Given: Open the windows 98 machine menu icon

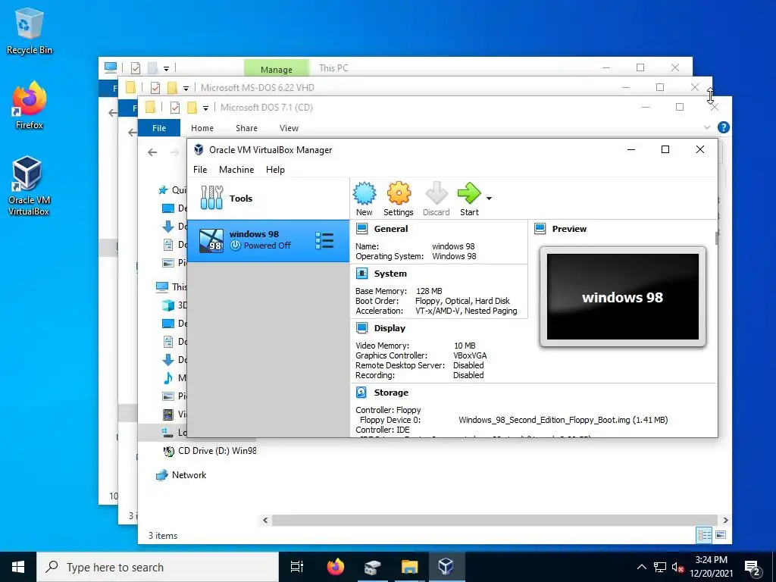Looking at the screenshot, I should 324,240.
